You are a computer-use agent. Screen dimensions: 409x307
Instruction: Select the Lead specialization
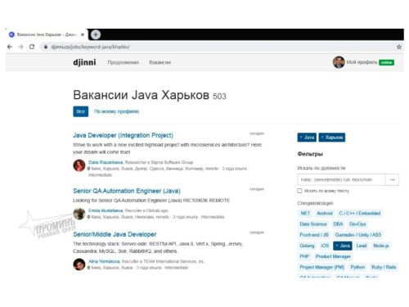[x=362, y=246]
